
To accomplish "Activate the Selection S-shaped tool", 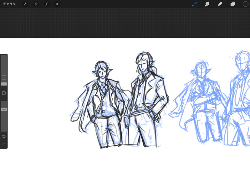I will coord(46,4).
